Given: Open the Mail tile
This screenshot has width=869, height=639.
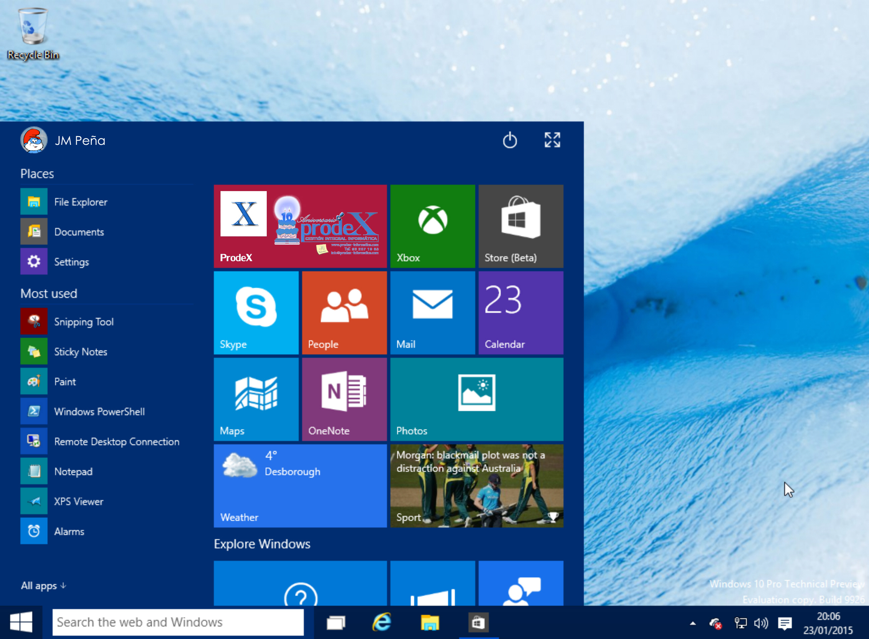Looking at the screenshot, I should [x=433, y=312].
